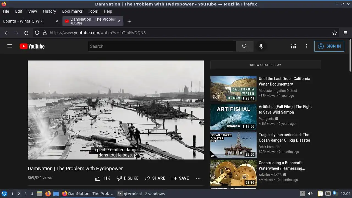
Task: Click the Ocean Ranger Disaster thumbnail
Action: pyautogui.click(x=233, y=145)
